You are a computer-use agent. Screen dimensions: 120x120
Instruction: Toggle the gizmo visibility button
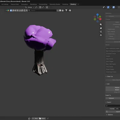108,7
